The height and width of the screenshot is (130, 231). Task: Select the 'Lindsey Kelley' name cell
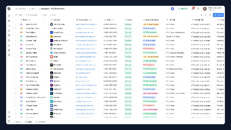pyautogui.click(x=31, y=53)
